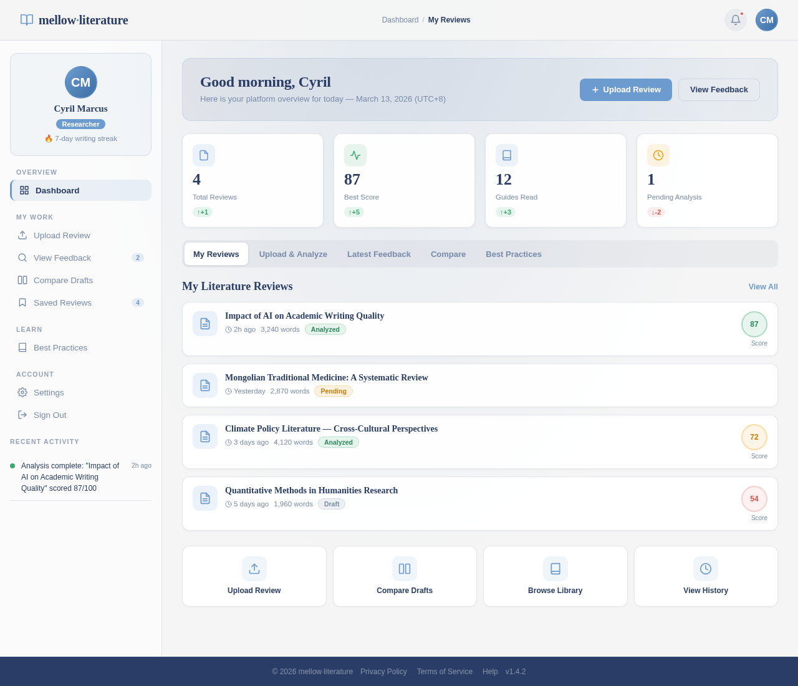Click the View History card
Viewport: 798px width, 686px height.
(x=705, y=576)
